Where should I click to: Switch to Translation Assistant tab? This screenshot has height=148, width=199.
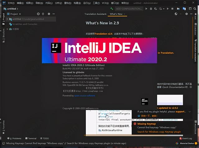tap(95, 14)
